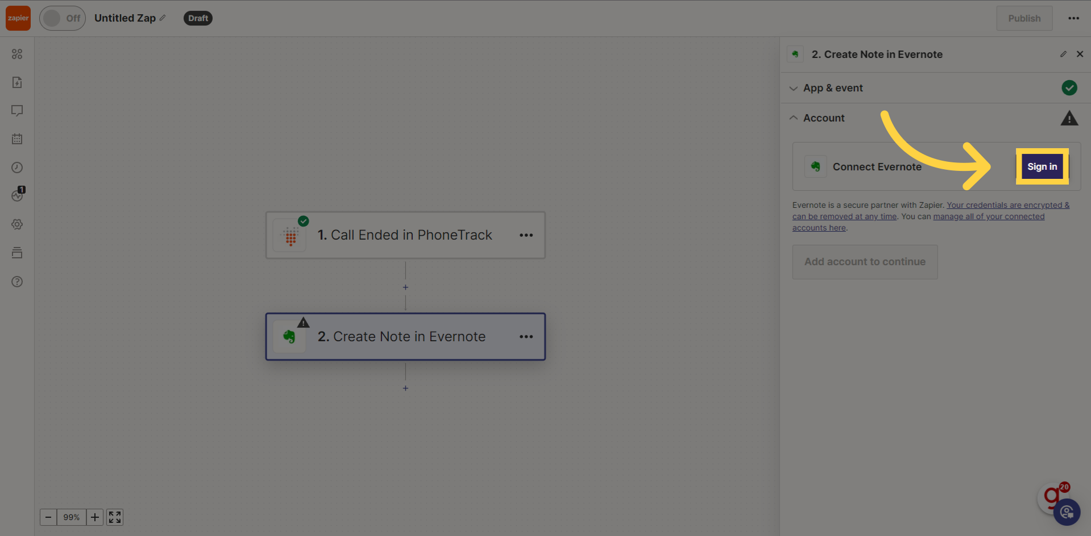The height and width of the screenshot is (536, 1091).
Task: Click the 99% zoom level value
Action: [x=72, y=517]
